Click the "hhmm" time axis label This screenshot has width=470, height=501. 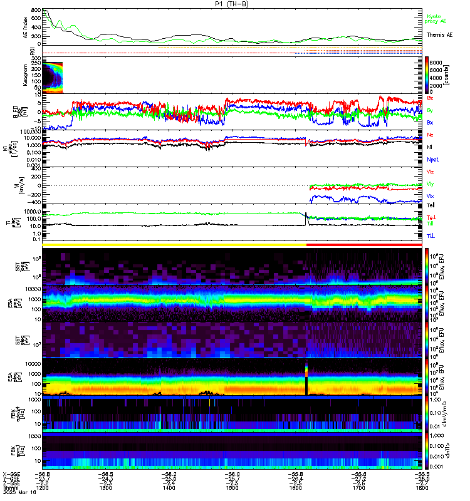pos(10,488)
